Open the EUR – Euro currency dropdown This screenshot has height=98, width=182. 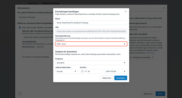[x=91, y=44]
